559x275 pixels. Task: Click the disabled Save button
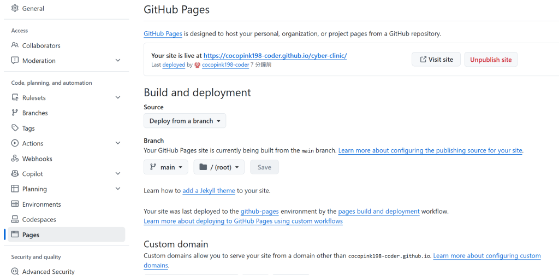pyautogui.click(x=264, y=167)
